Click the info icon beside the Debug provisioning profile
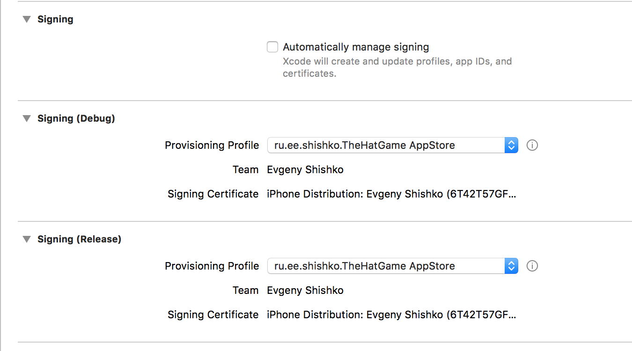Screen dimensions: 632x351 pos(532,145)
